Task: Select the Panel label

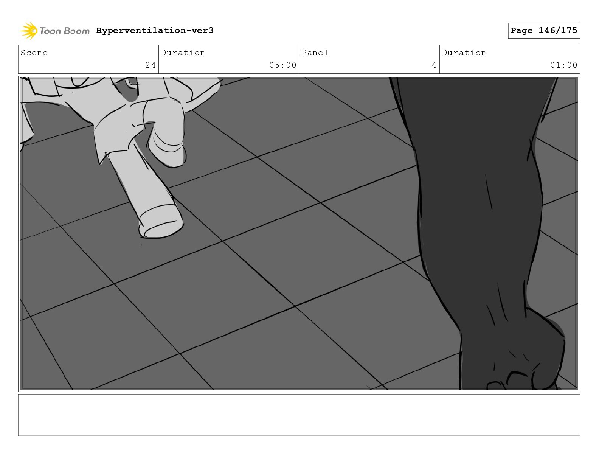Action: pos(315,53)
